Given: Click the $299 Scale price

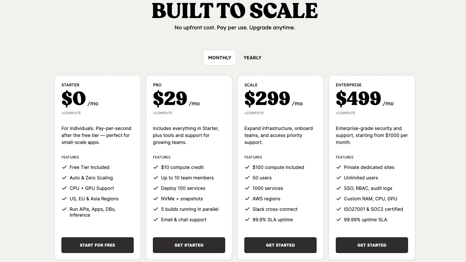Looking at the screenshot, I should (x=267, y=98).
